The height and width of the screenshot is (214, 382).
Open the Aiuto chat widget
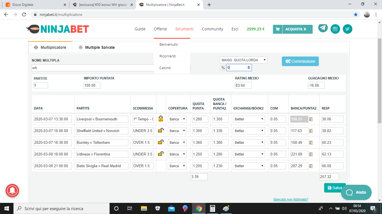(356, 192)
